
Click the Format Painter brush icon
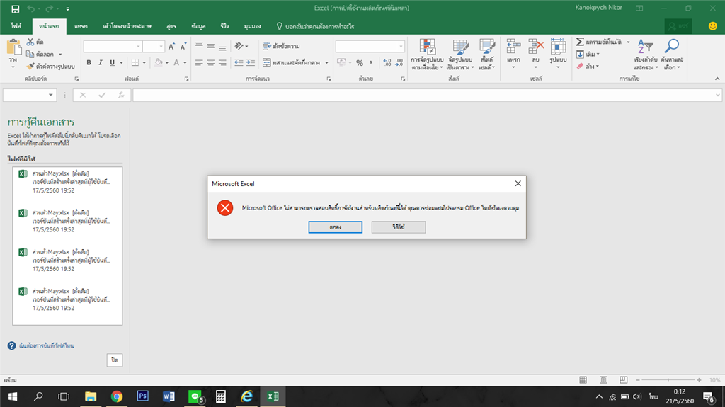tap(30, 66)
